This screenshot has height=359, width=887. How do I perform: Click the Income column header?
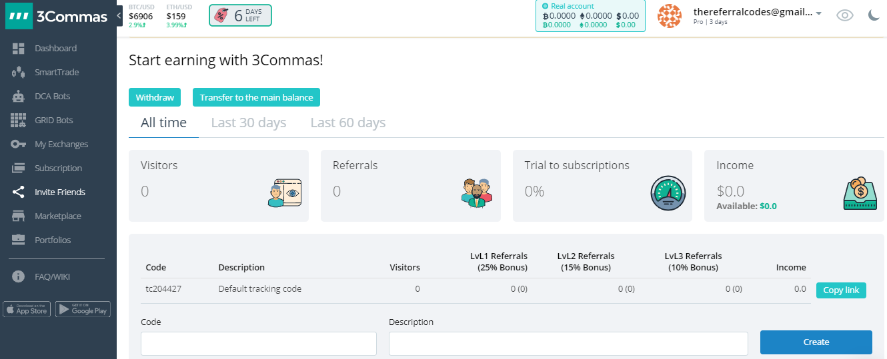(x=791, y=268)
